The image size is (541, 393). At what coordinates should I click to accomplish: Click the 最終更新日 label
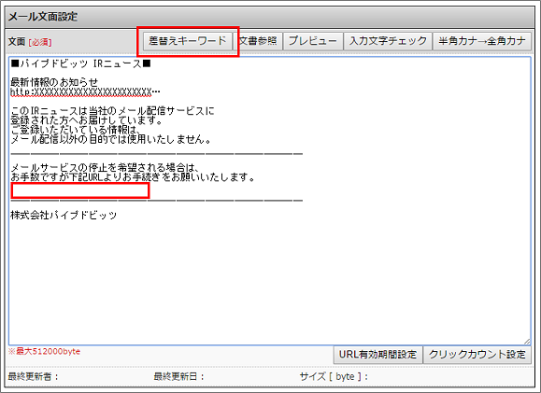(x=178, y=376)
